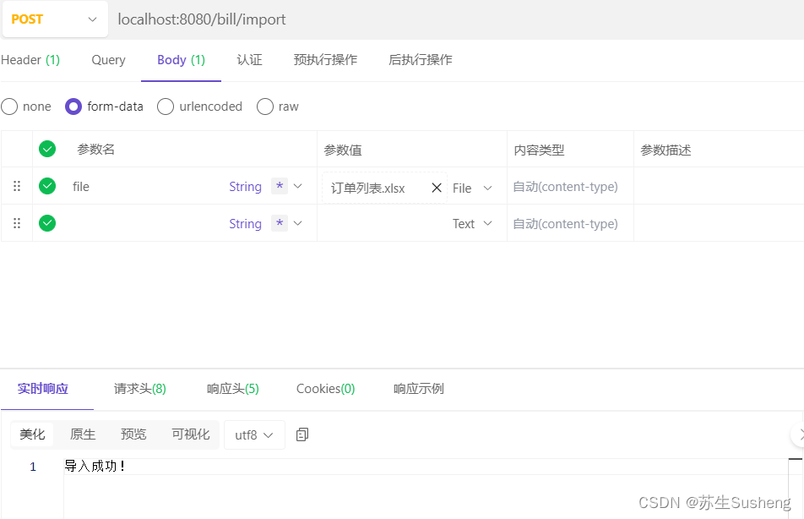Open the Text value-type dropdown
Screen dimensions: 804x519
pos(472,224)
